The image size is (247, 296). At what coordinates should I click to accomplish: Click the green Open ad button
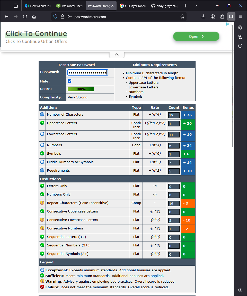click(196, 36)
